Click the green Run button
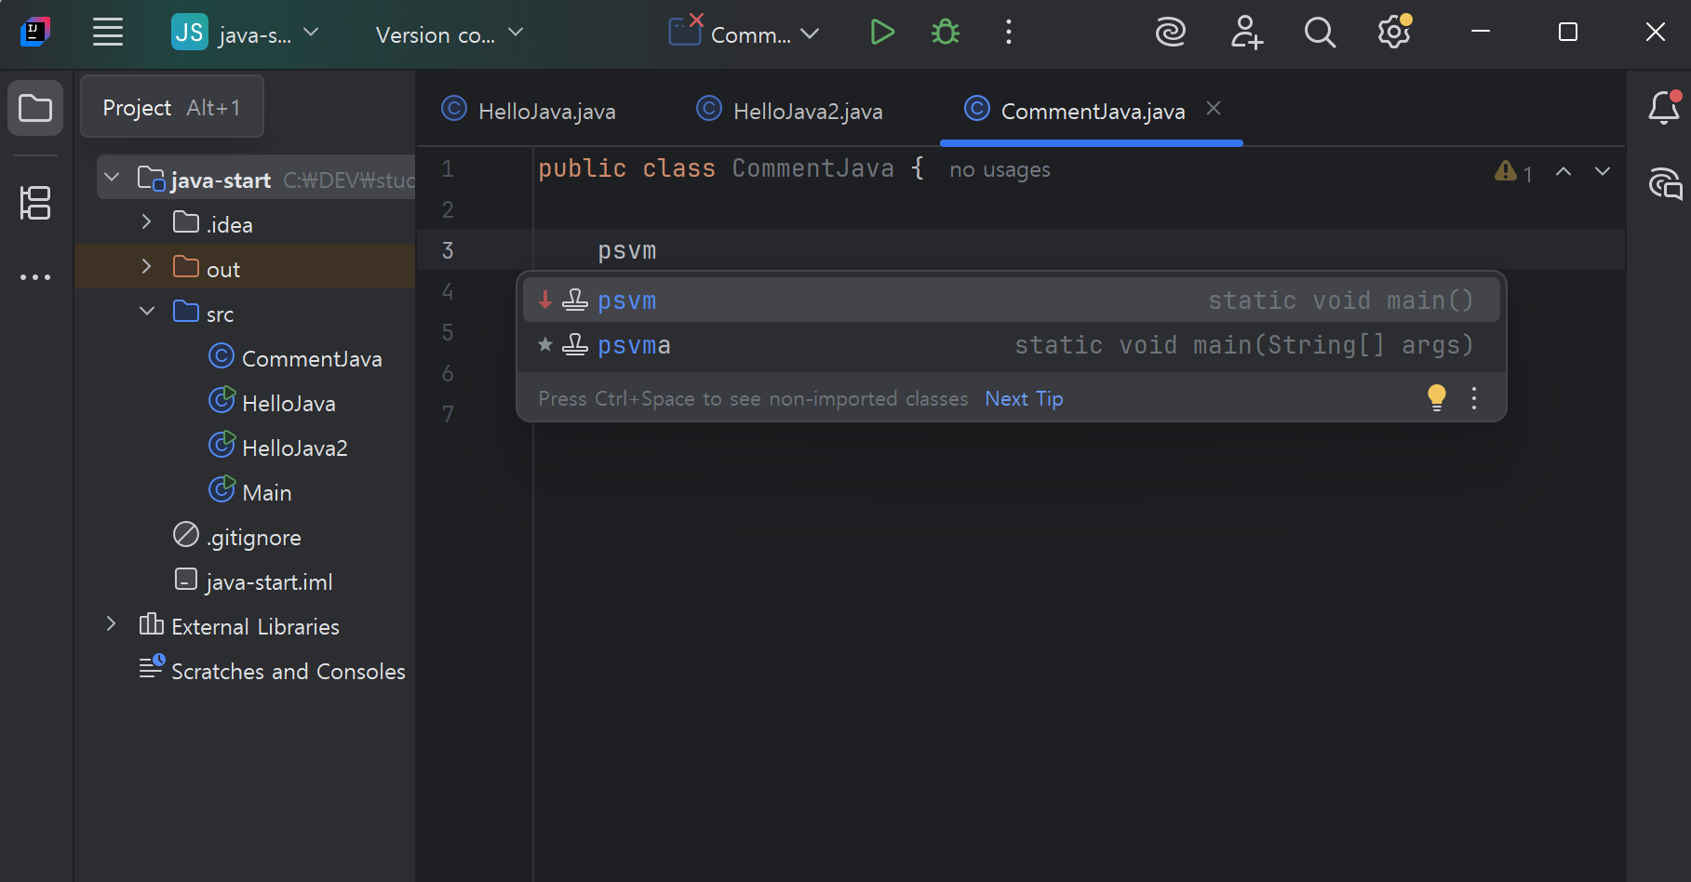The width and height of the screenshot is (1691, 882). 881,33
